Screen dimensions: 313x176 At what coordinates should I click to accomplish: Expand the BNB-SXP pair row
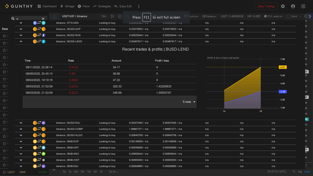[x=21, y=141]
